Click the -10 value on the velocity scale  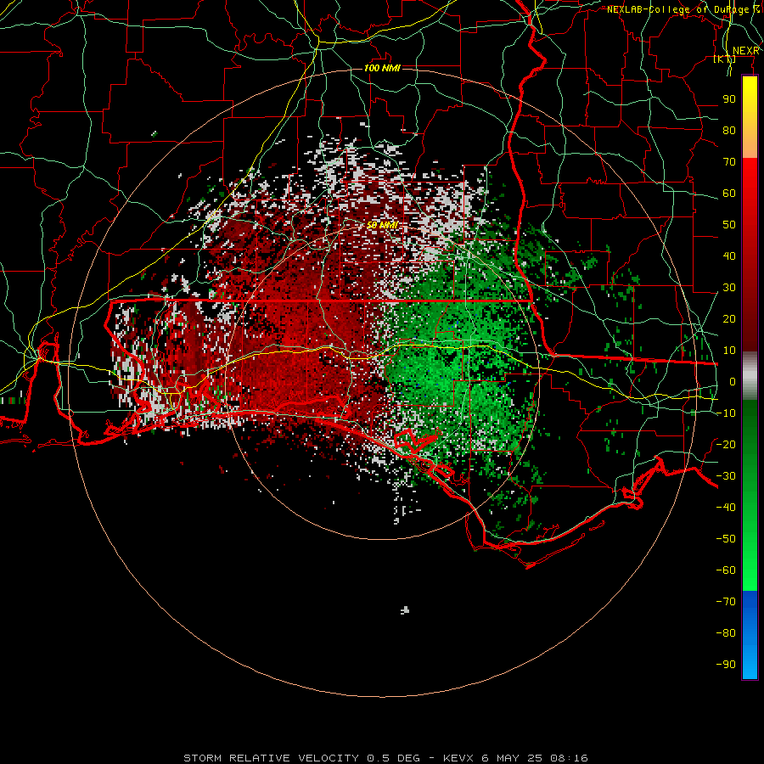pyautogui.click(x=726, y=413)
